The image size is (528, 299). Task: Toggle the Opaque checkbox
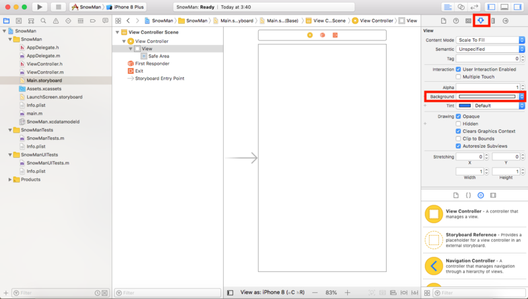click(x=458, y=117)
